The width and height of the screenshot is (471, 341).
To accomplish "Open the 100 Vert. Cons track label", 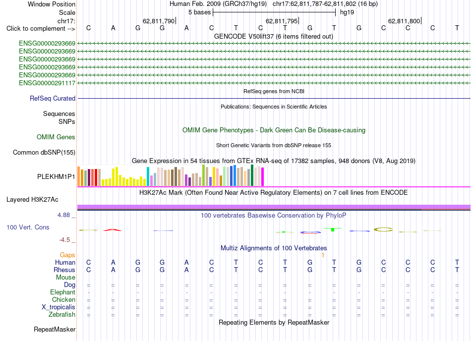I will pos(28,227).
